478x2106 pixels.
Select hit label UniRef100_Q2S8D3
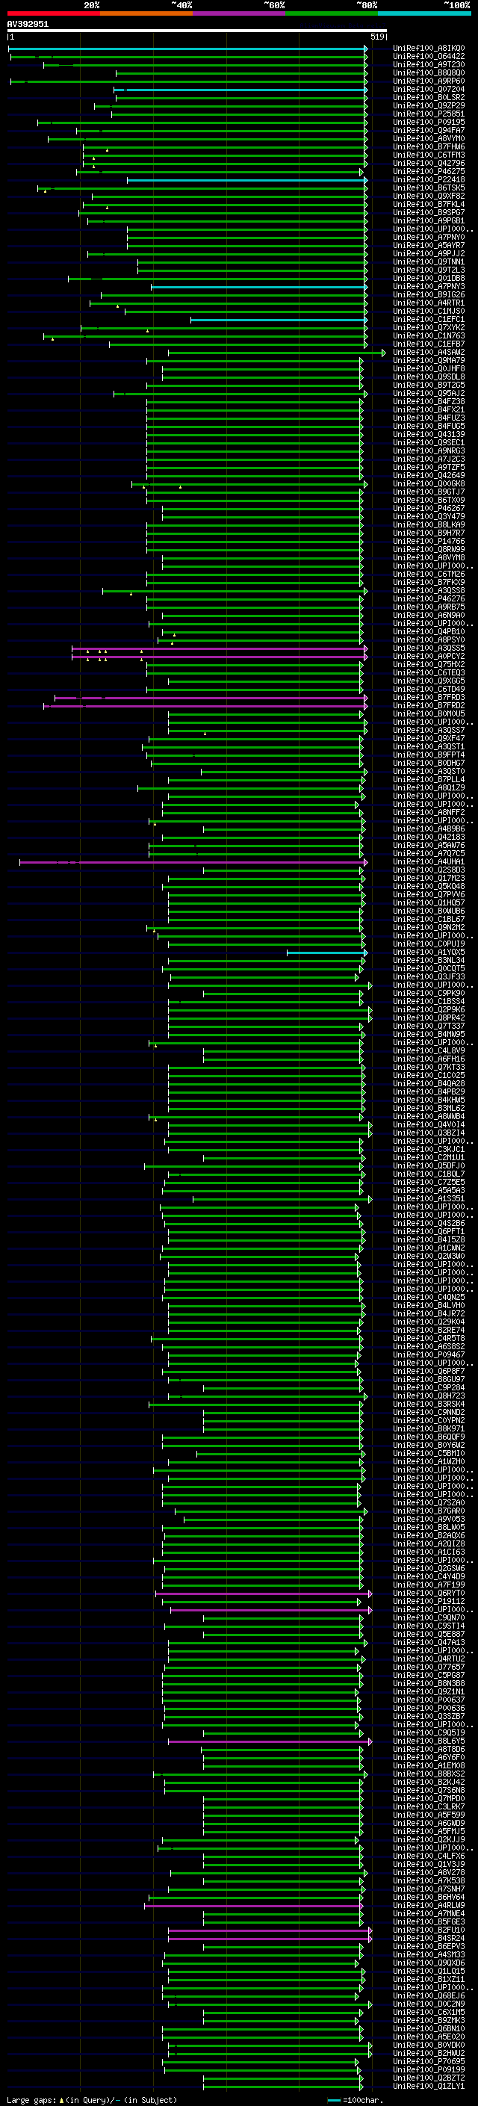[x=429, y=870]
